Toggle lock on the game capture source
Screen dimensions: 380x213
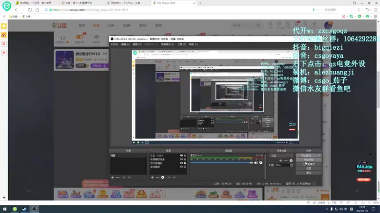coord(185,167)
